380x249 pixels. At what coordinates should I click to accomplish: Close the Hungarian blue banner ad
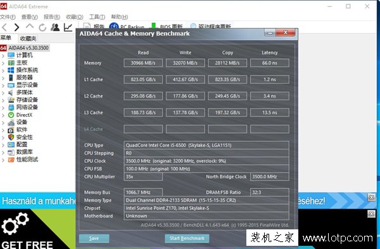click(x=371, y=197)
